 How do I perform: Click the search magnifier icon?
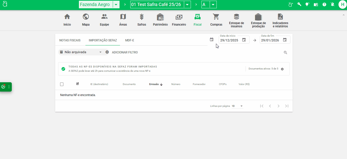pyautogui.click(x=285, y=53)
